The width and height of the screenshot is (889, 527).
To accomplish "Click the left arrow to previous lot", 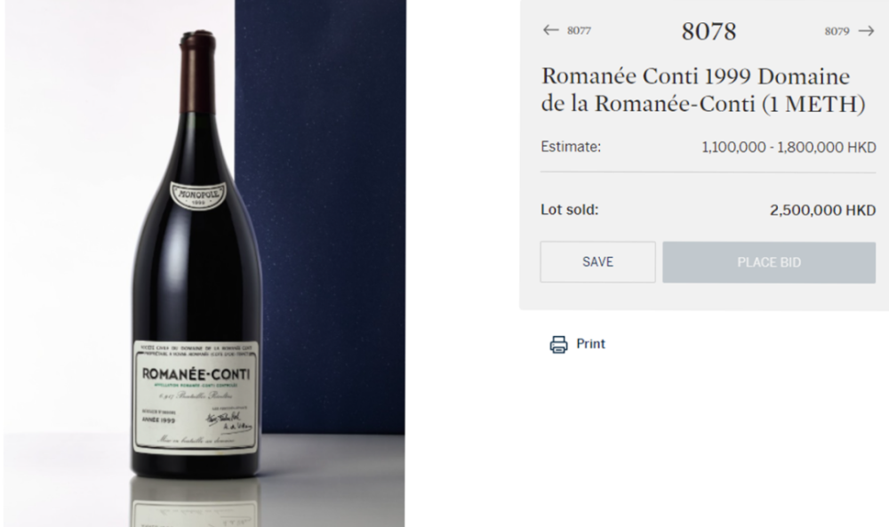I will (550, 30).
